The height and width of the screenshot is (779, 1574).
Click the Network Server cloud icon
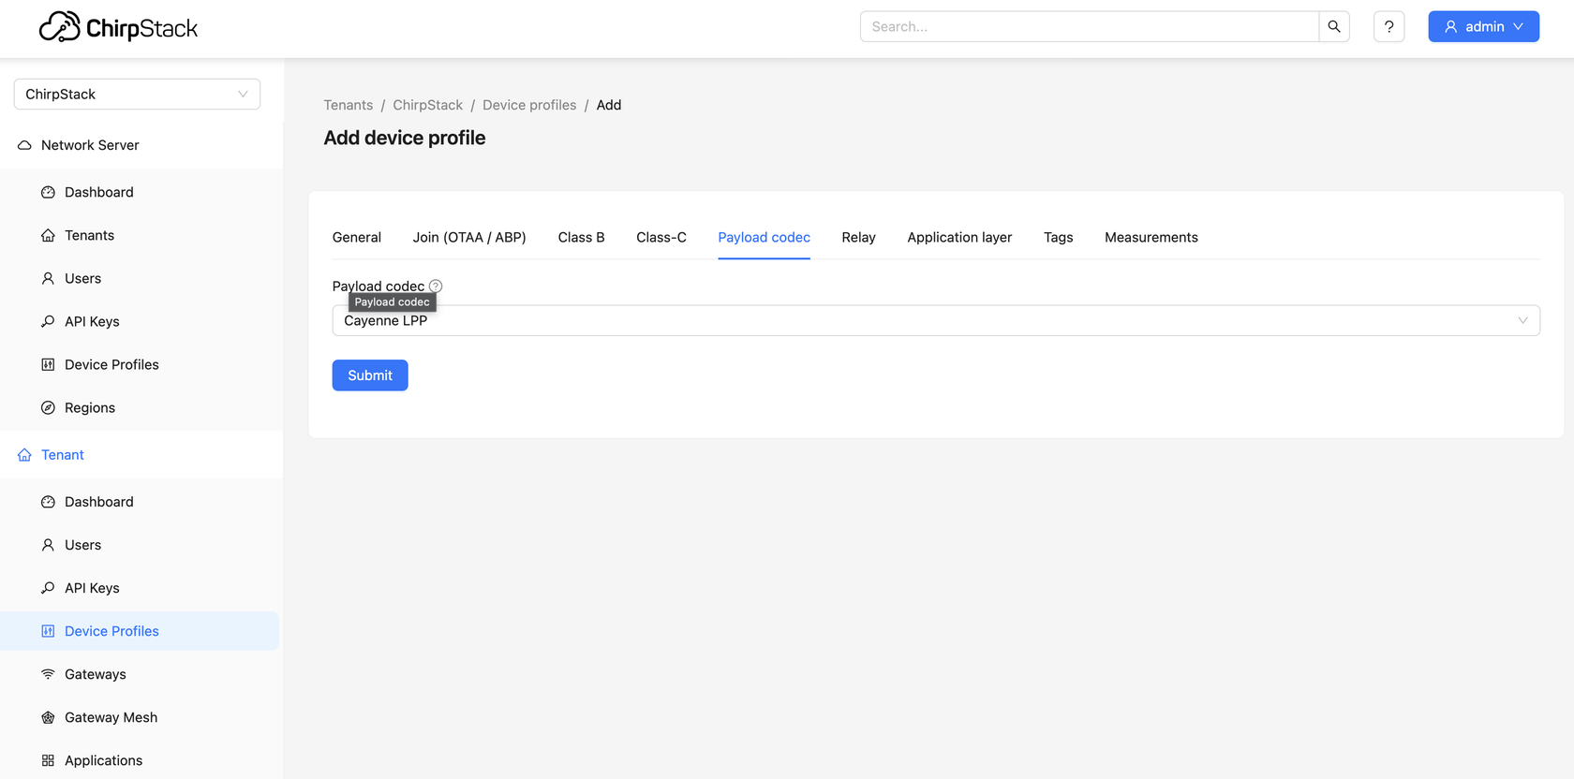click(x=24, y=145)
